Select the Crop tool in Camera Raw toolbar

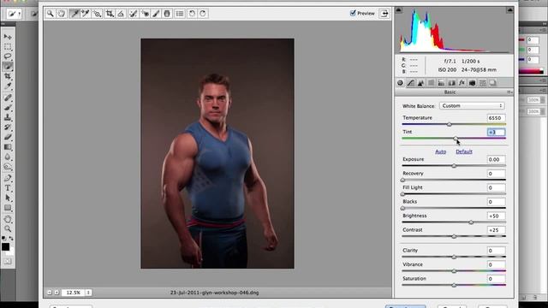click(x=110, y=14)
